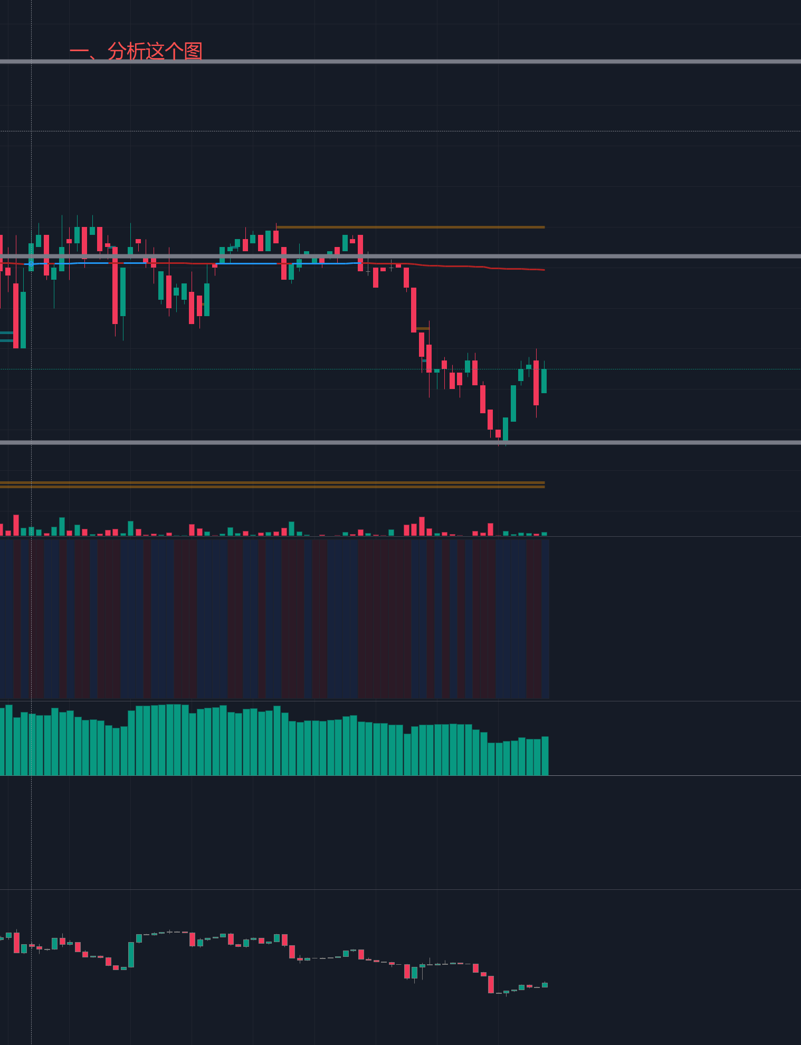The image size is (801, 1045).
Task: Click the short teal lines at the left edge
Action: (x=6, y=337)
